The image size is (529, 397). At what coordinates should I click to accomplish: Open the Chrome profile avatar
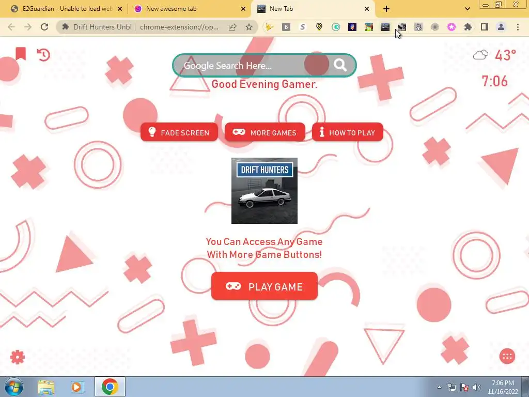(x=501, y=27)
